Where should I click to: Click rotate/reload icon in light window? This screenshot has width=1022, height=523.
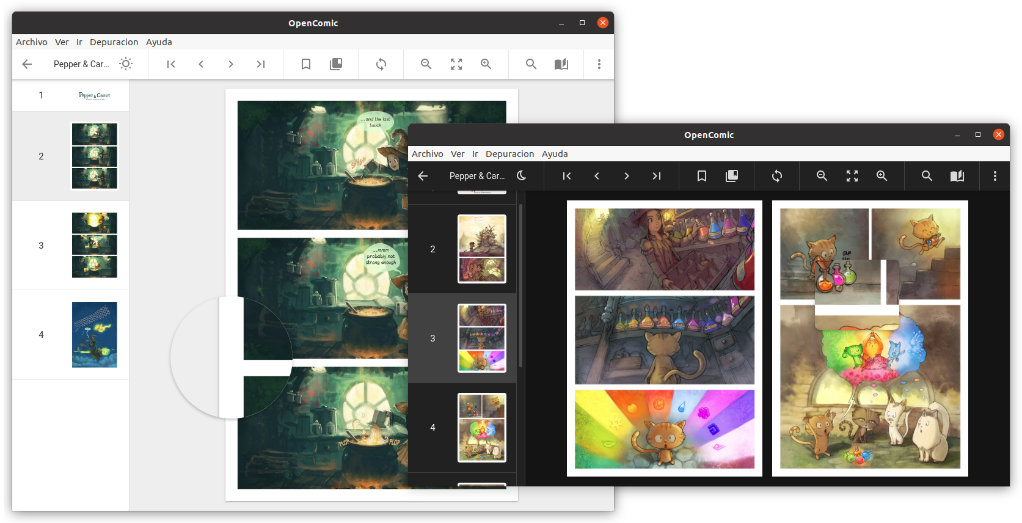381,64
